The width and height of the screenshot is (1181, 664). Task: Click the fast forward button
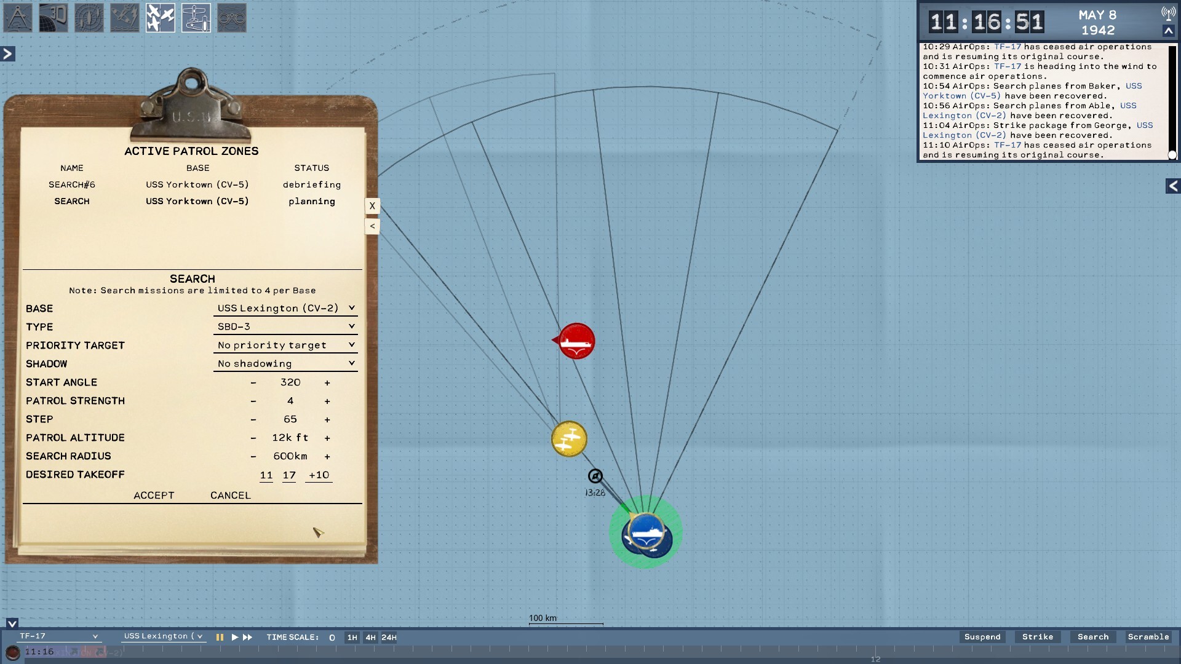coord(248,638)
